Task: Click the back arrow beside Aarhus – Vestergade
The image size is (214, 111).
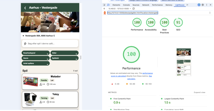Action: click(x=25, y=8)
